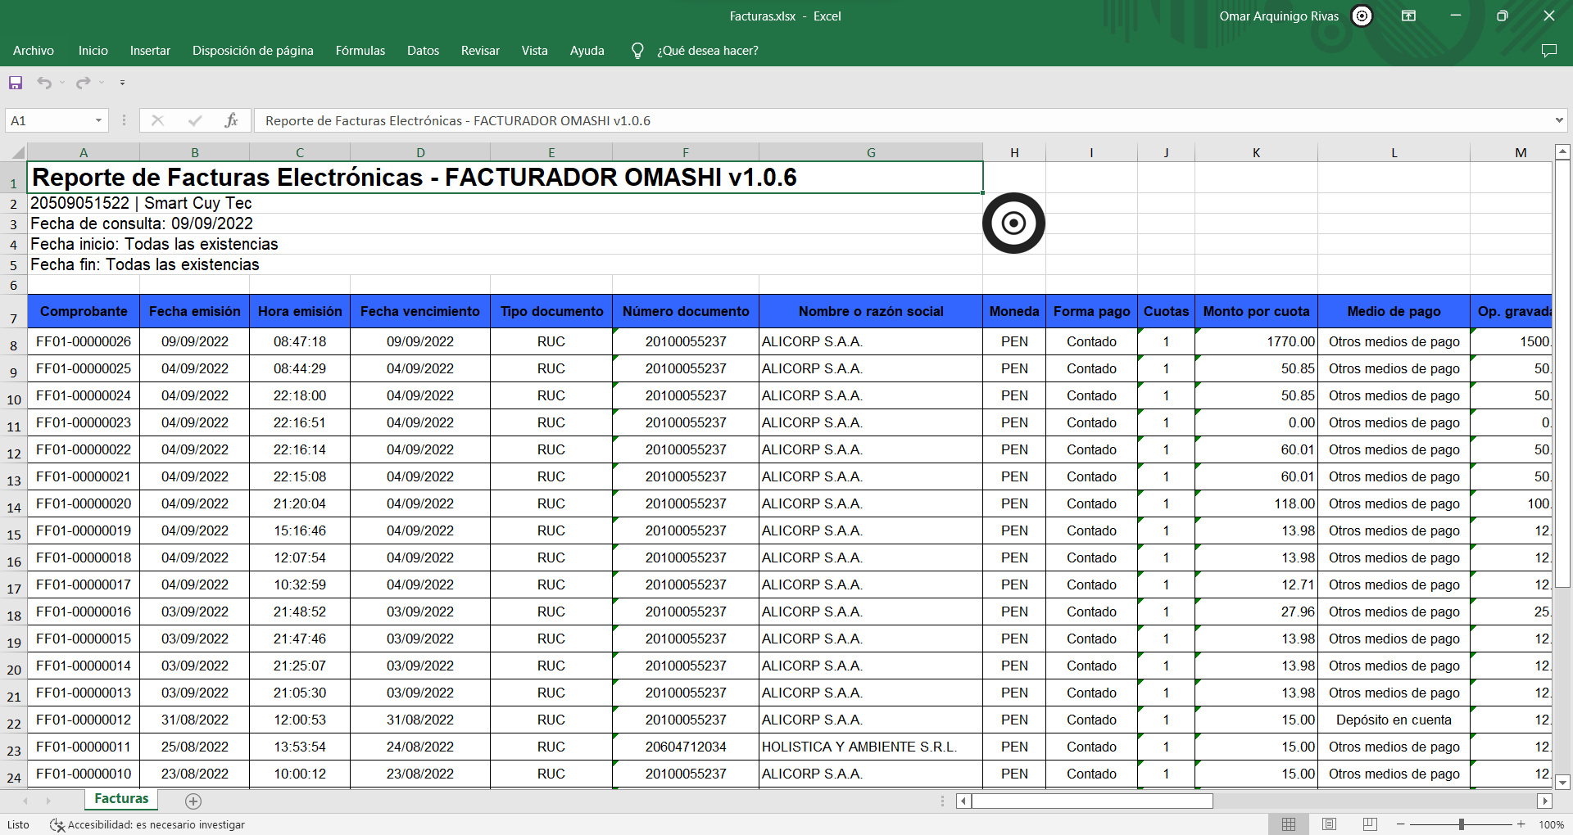This screenshot has height=835, width=1573.
Task: Select row 7 header
Action: [13, 312]
